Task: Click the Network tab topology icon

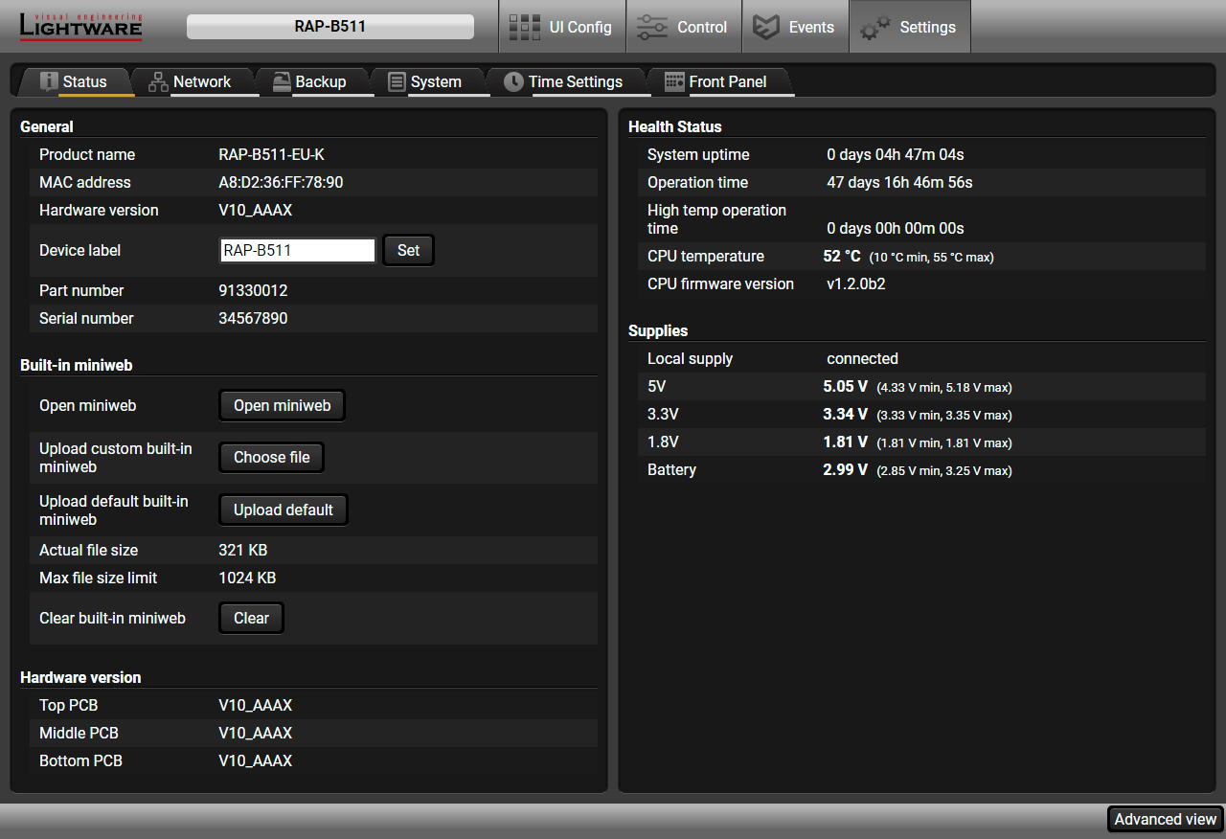Action: (x=158, y=82)
